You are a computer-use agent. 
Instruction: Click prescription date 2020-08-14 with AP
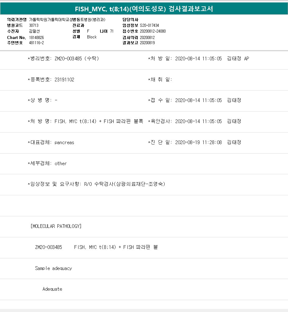(212, 58)
